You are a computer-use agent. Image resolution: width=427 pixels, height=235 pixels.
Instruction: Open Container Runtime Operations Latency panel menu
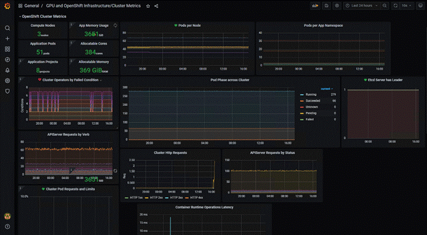coord(204,207)
